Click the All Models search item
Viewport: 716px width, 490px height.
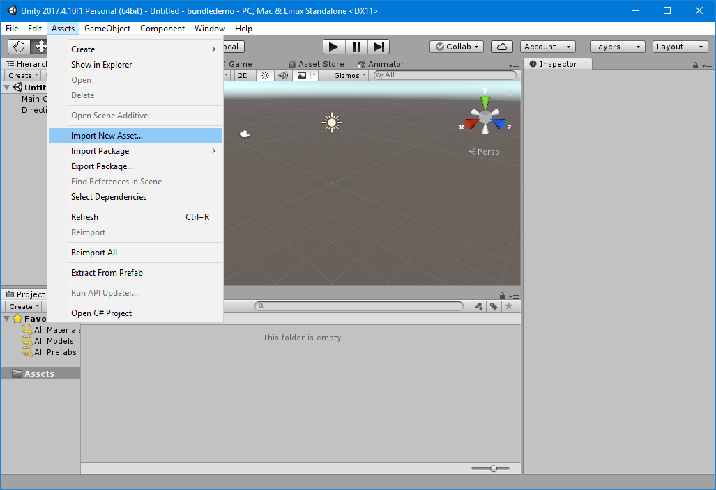click(47, 341)
